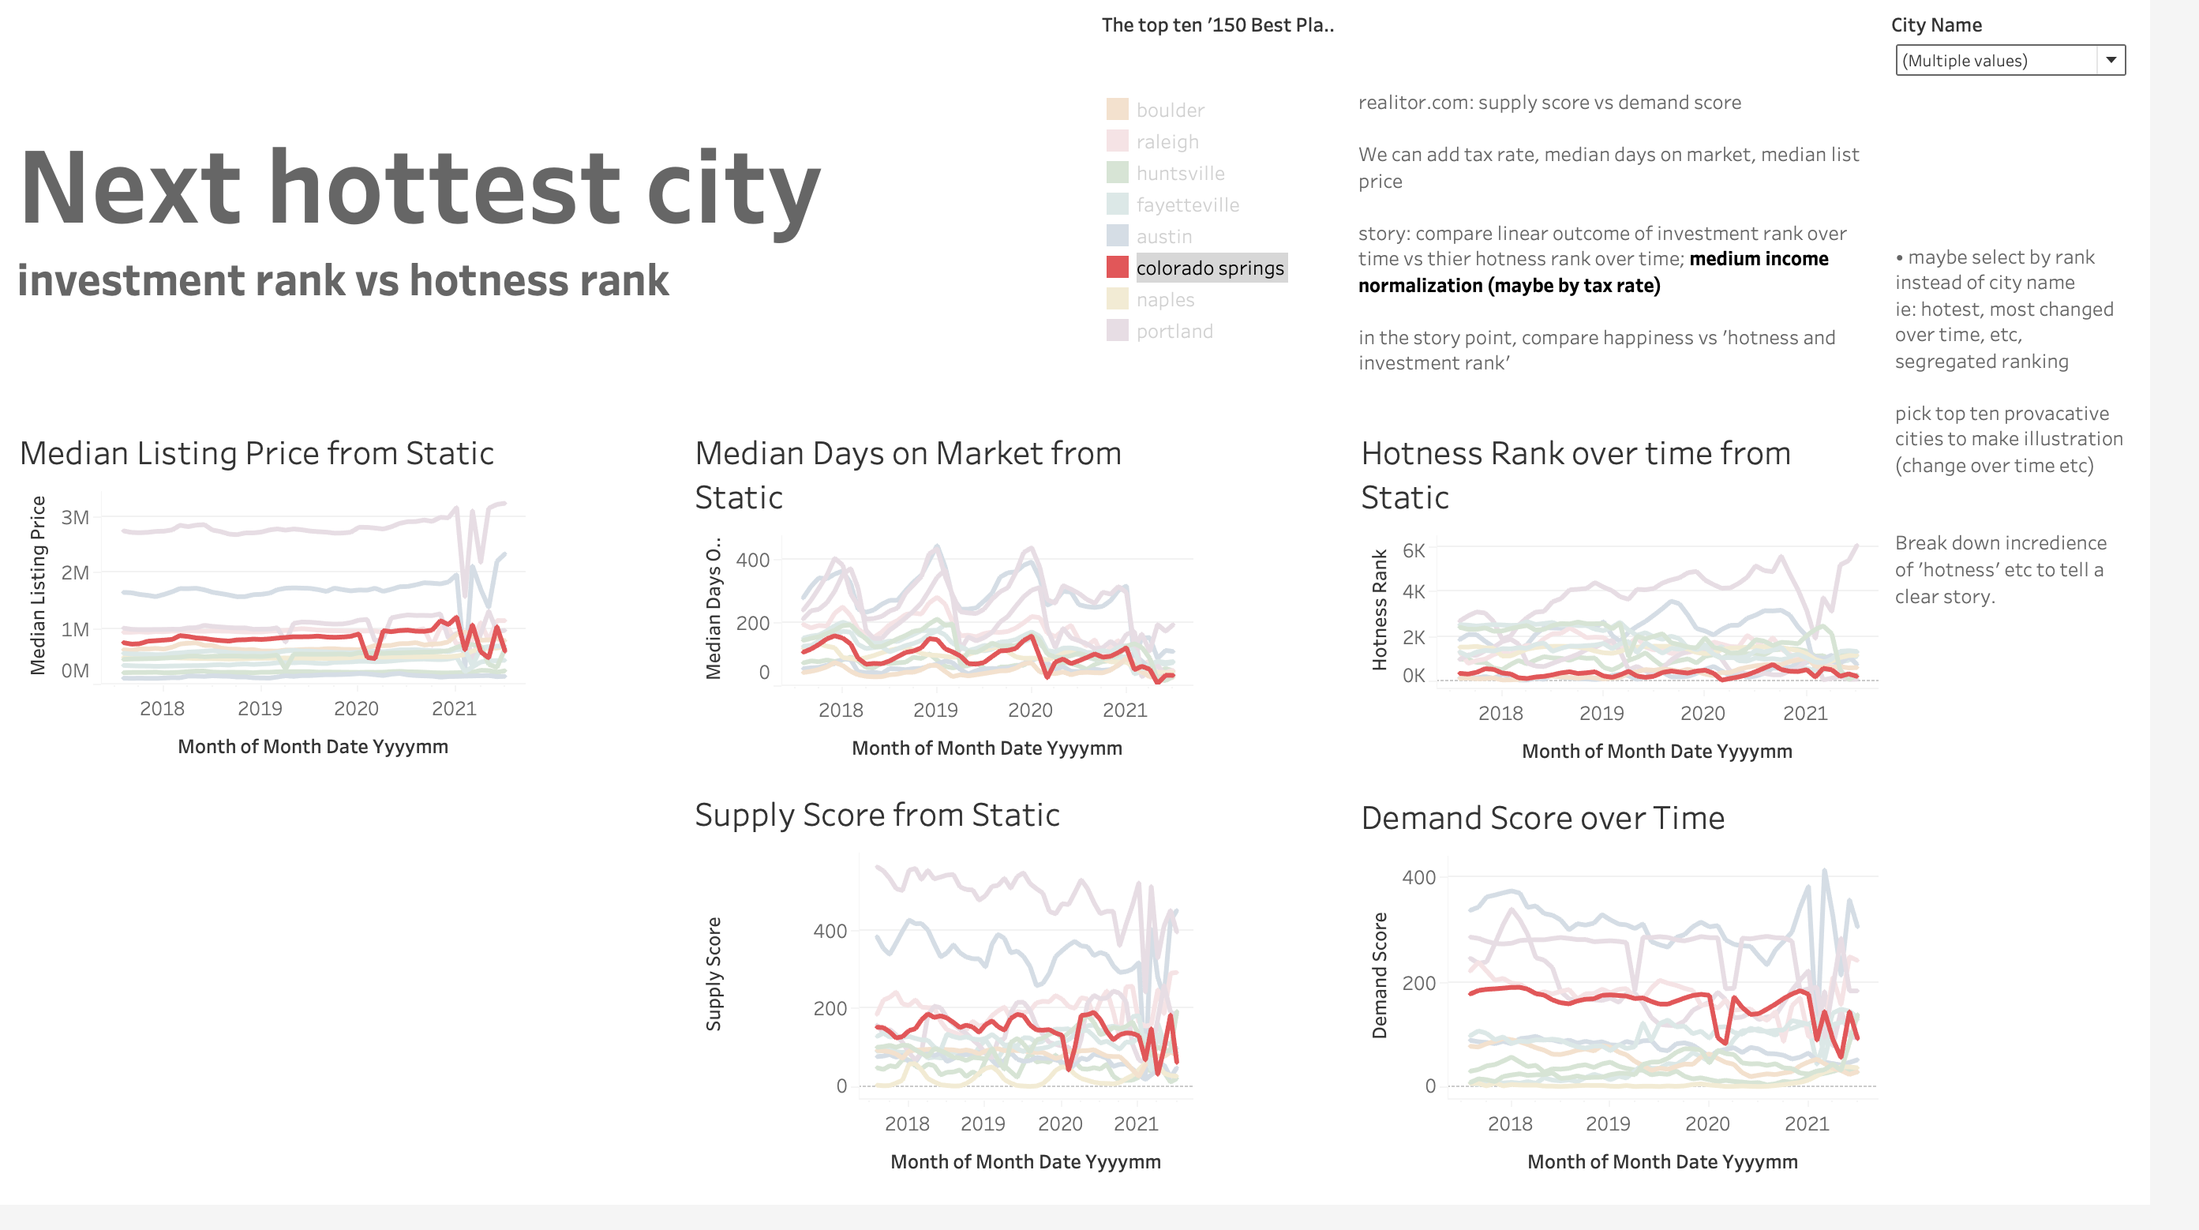Click the 3M tick on Median Listing Price axis

74,517
